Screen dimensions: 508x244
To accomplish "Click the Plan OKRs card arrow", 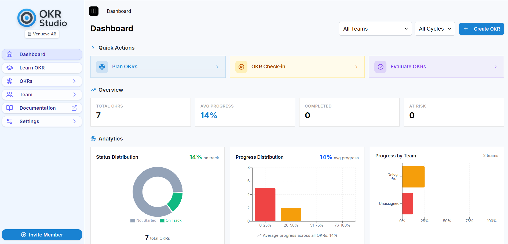I will [217, 67].
